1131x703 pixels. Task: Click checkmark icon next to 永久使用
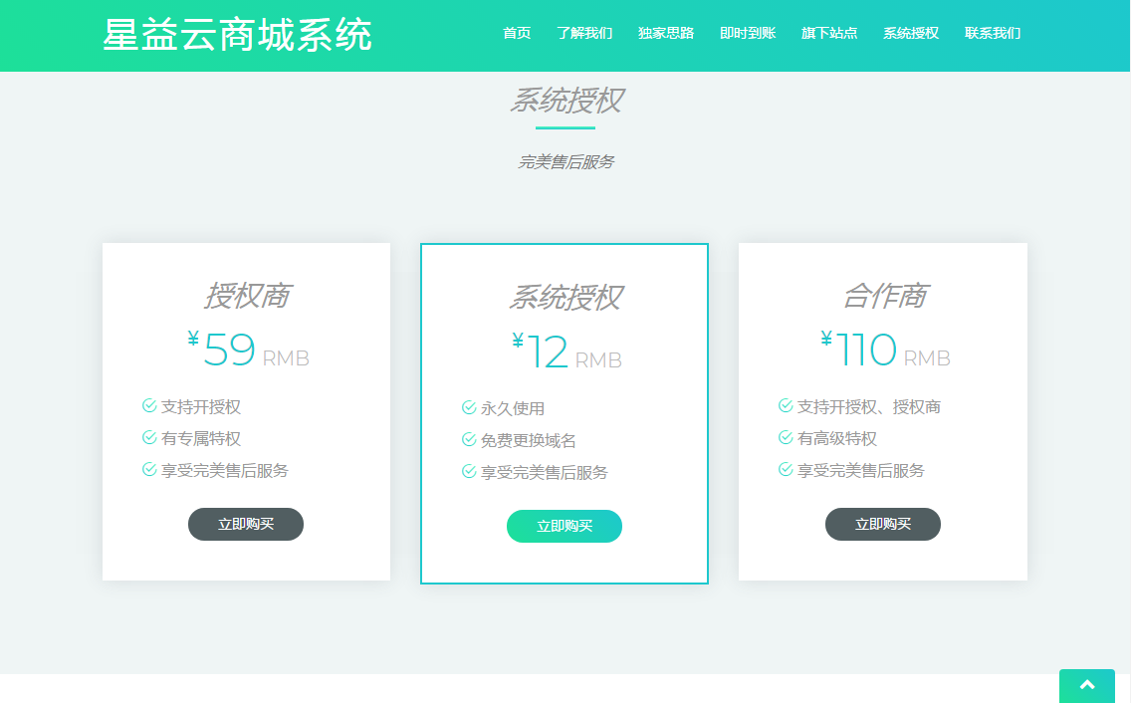pos(469,407)
